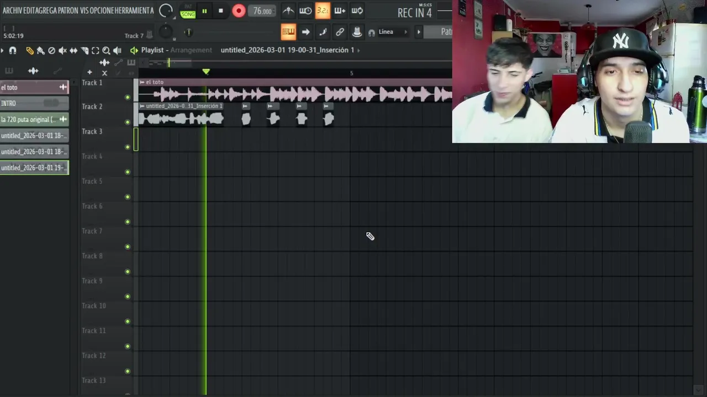Mute Track 3 using its green dot
The height and width of the screenshot is (397, 707).
coord(128,147)
